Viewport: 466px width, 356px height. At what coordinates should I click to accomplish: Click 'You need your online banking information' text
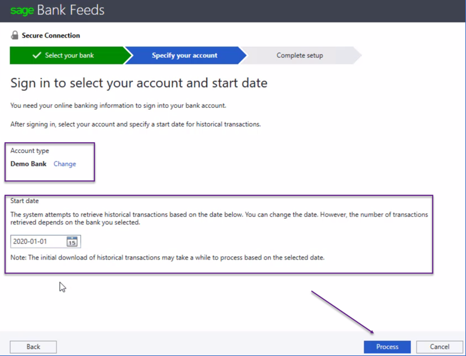(119, 106)
